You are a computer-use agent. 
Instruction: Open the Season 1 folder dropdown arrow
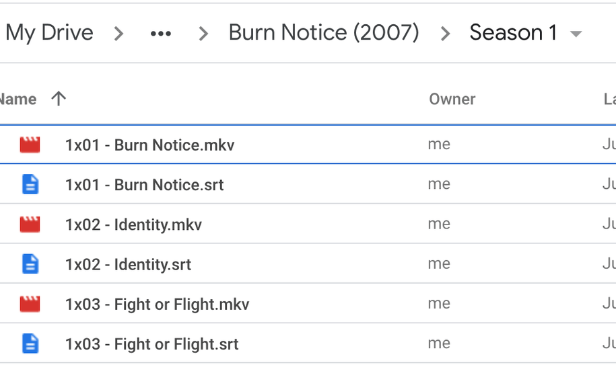tap(576, 34)
